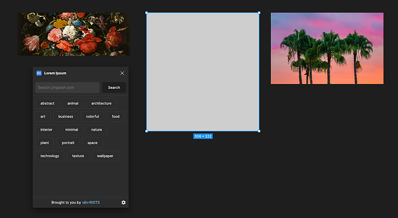Click the selected gray rectangle frame
Viewport: 398px width, 218px height.
[x=203, y=72]
